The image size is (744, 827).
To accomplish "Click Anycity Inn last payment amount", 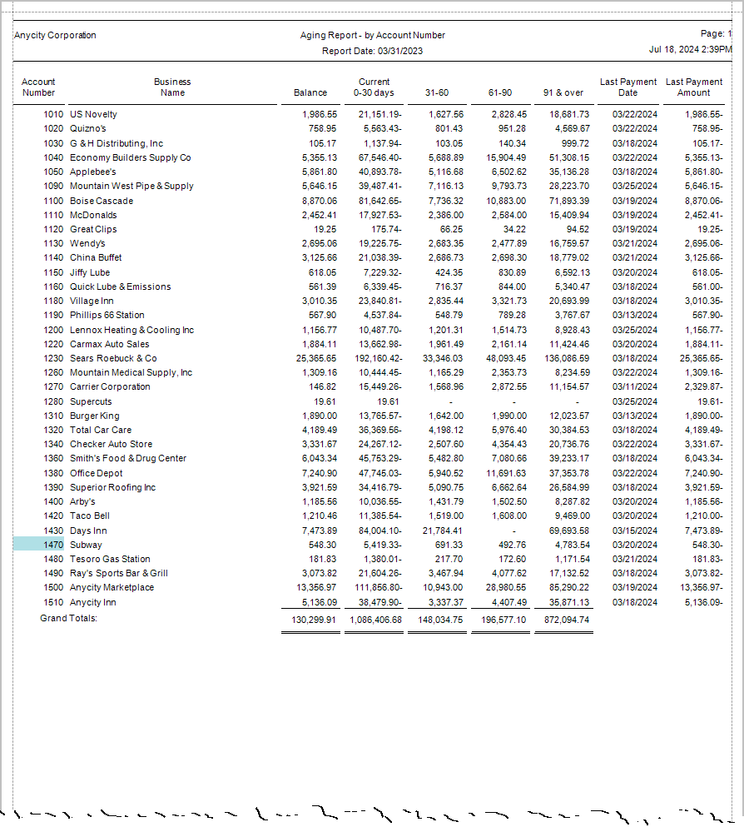I will [x=704, y=602].
